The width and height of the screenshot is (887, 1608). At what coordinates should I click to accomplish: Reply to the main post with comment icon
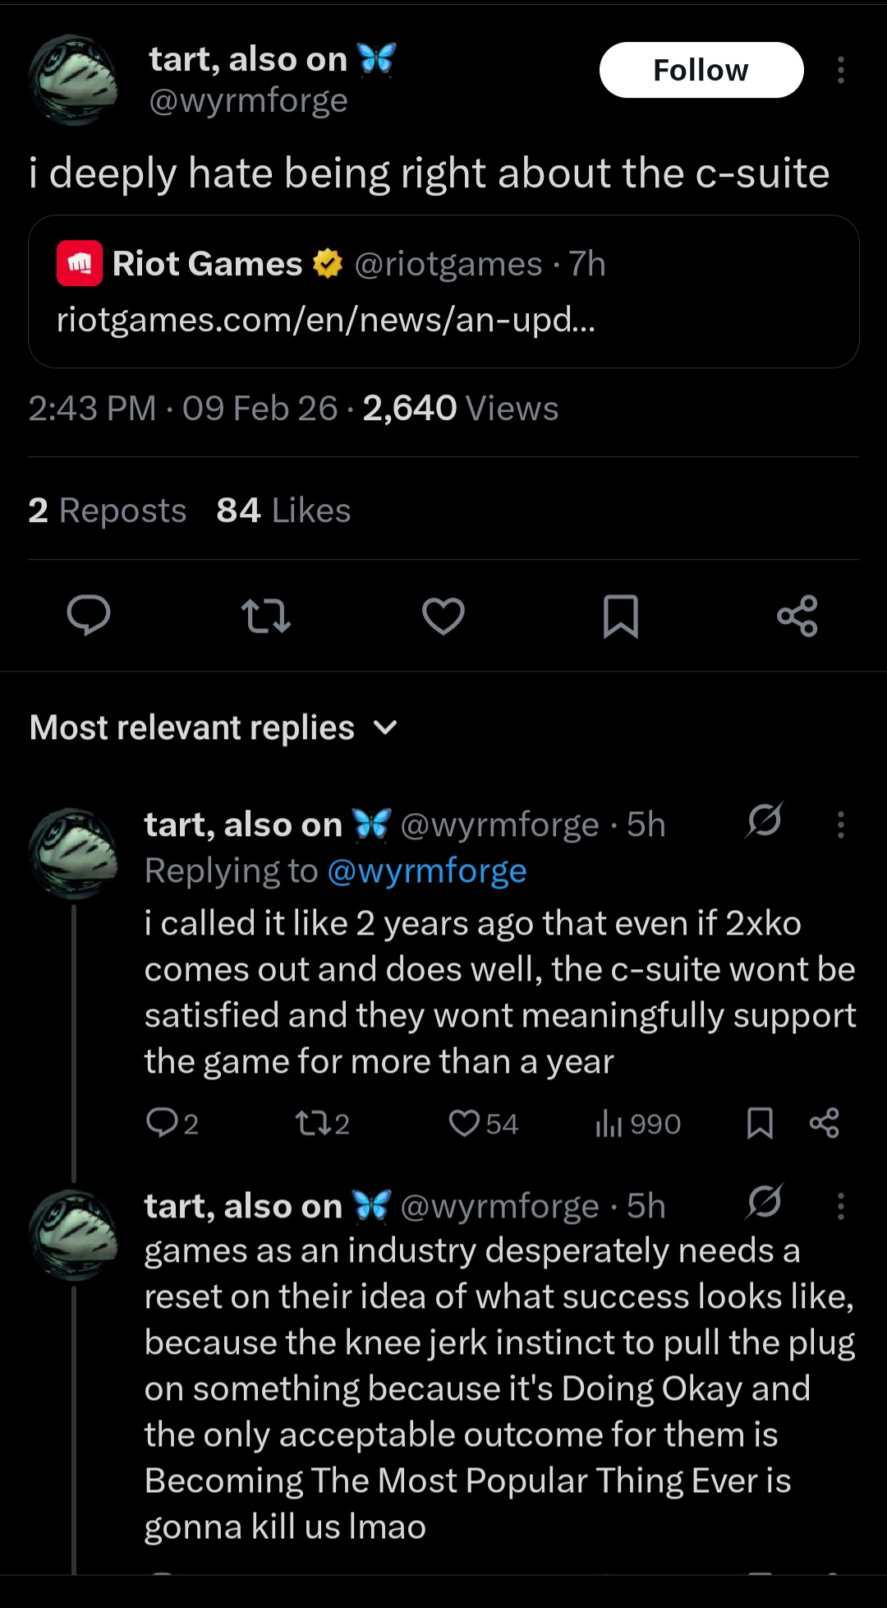point(89,616)
